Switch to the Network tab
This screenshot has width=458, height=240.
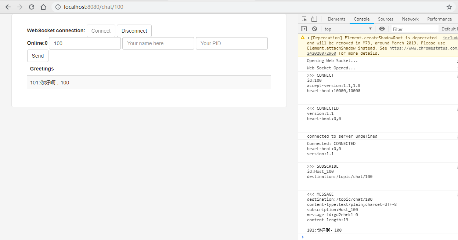pos(410,19)
